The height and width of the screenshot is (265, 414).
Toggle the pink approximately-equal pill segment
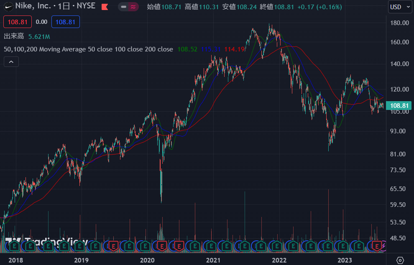point(133,7)
